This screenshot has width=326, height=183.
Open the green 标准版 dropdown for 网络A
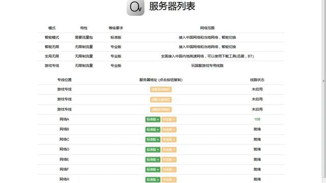click(153, 119)
